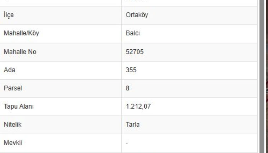Select the Parsel value 8
Screen dimensions: 268x153
point(127,88)
